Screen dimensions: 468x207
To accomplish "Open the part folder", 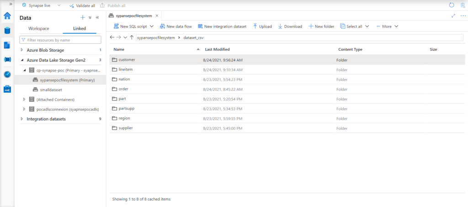I will [x=122, y=98].
